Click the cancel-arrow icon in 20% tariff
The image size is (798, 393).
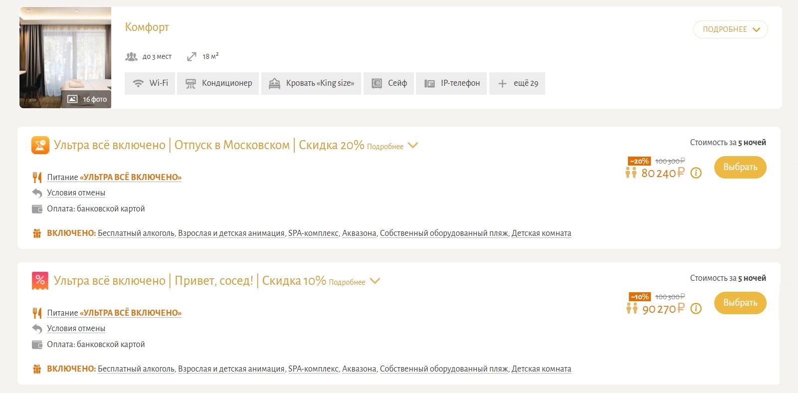pyautogui.click(x=37, y=193)
